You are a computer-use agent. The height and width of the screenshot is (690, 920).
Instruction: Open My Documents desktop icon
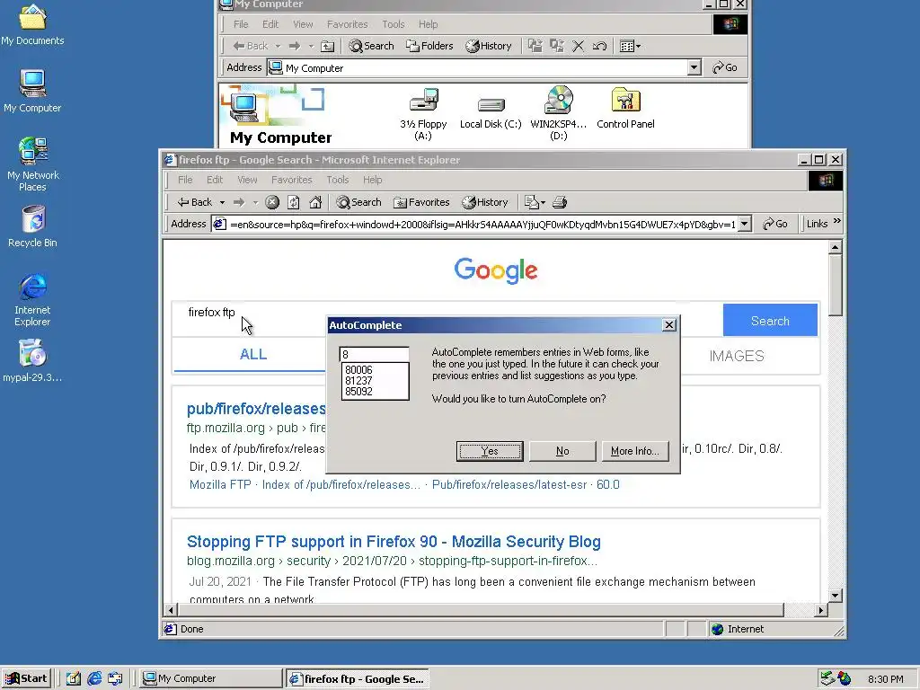click(x=32, y=23)
